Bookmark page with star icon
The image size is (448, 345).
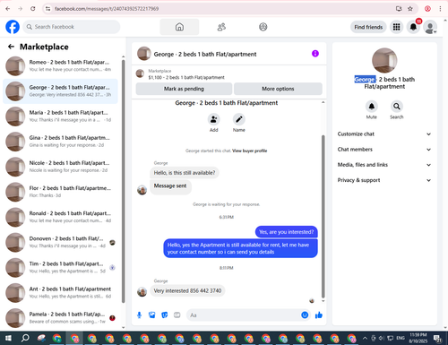pyautogui.click(x=410, y=9)
